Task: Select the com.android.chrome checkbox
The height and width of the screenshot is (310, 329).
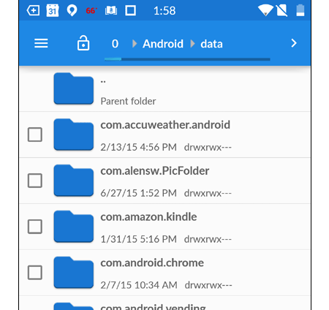Action: coord(35,273)
